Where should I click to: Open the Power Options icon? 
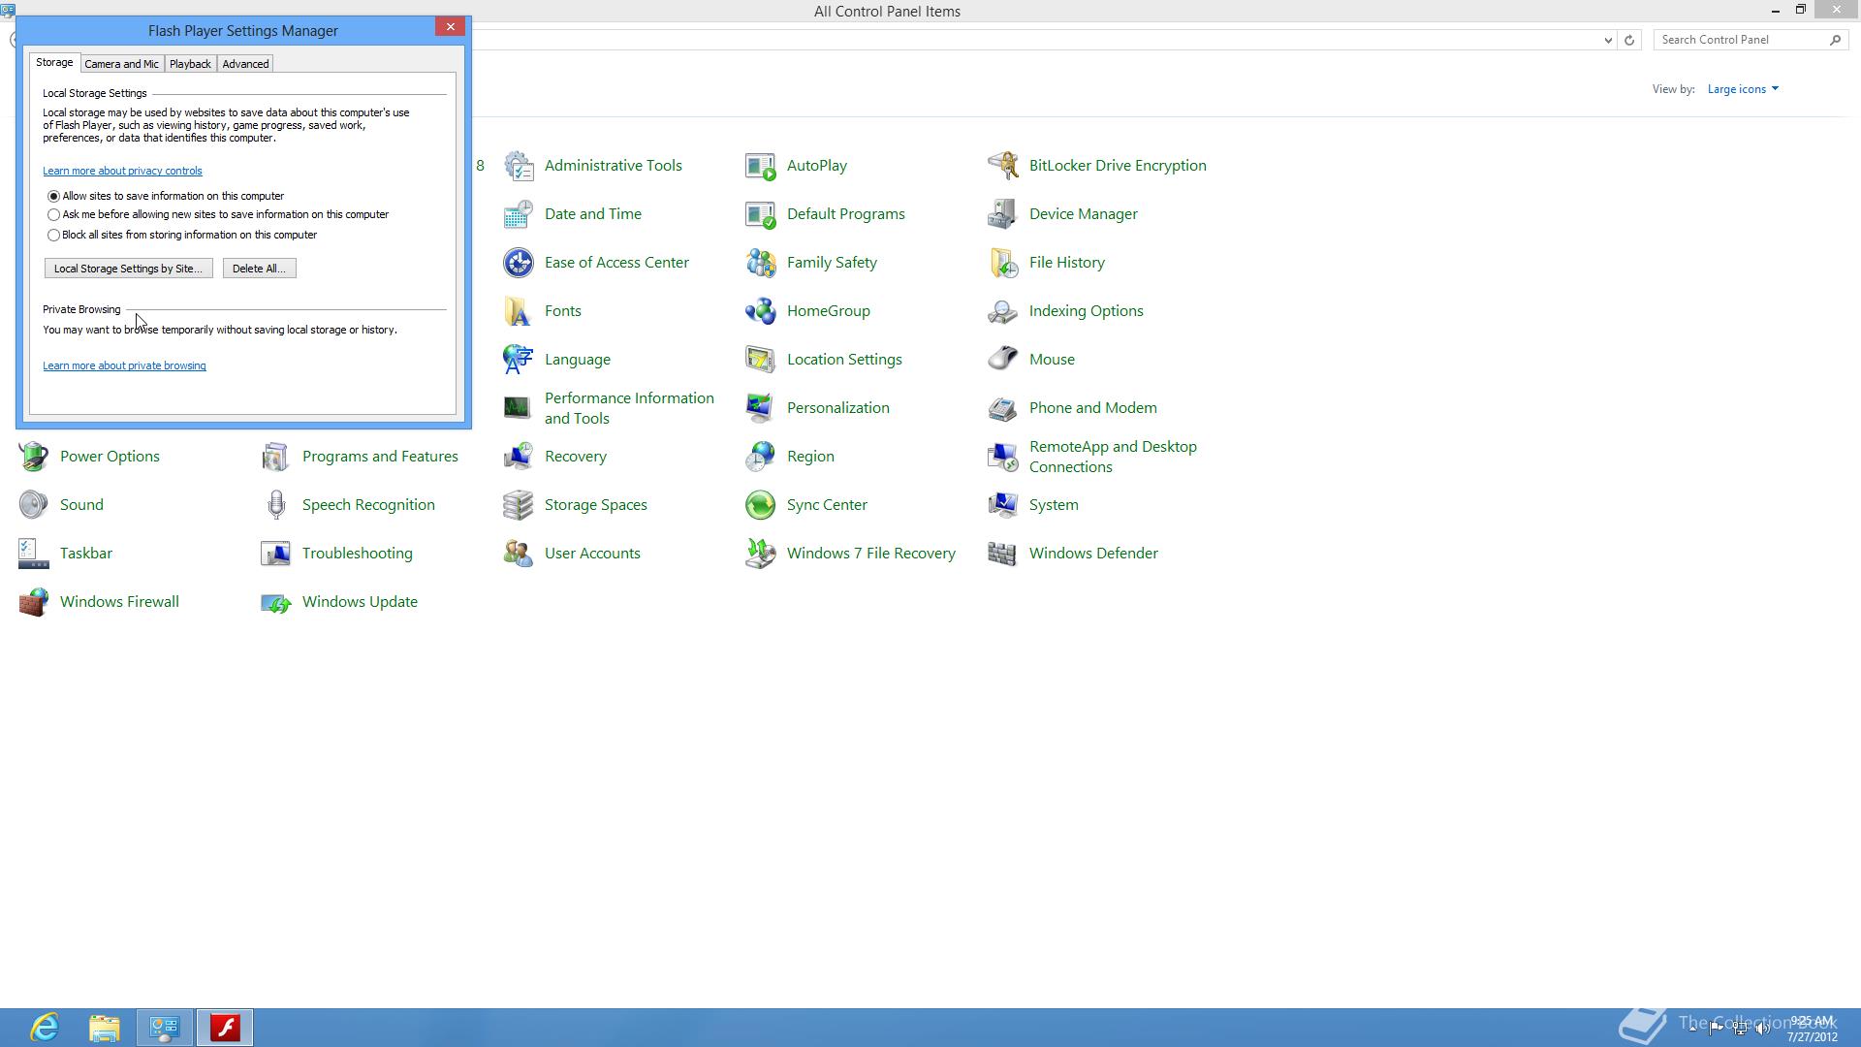[34, 457]
